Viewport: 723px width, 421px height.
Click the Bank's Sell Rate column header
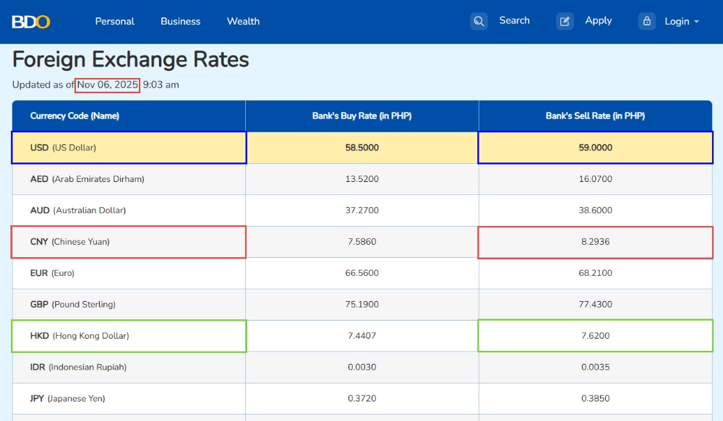coord(595,116)
